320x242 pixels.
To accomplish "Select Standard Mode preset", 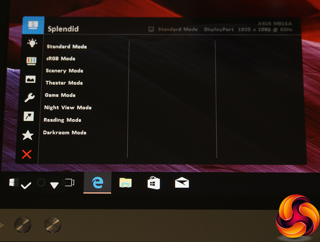I will [67, 47].
